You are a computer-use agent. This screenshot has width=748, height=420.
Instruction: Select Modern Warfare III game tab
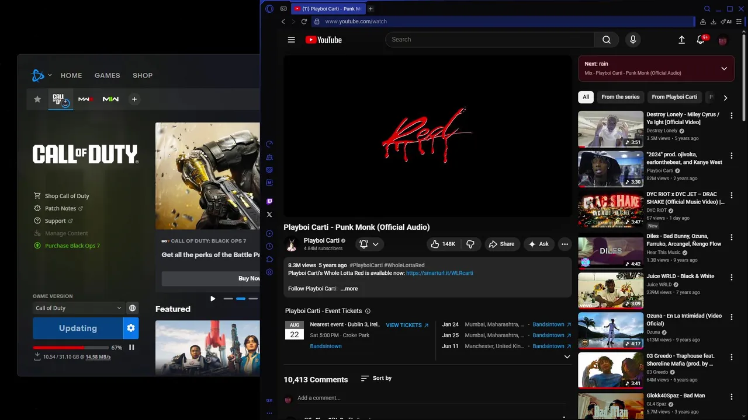coord(86,99)
